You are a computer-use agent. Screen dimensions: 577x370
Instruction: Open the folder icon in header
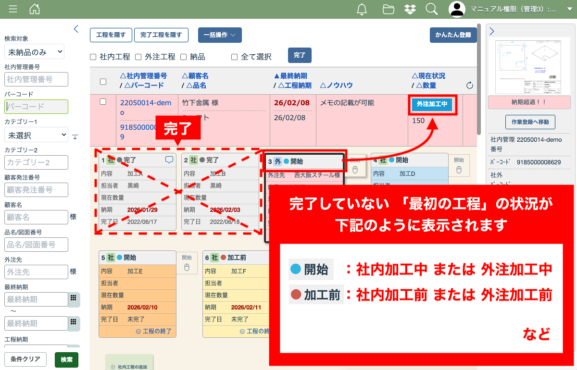point(388,9)
